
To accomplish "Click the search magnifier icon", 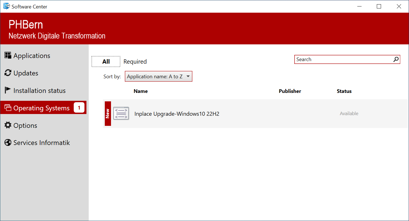I will point(396,59).
